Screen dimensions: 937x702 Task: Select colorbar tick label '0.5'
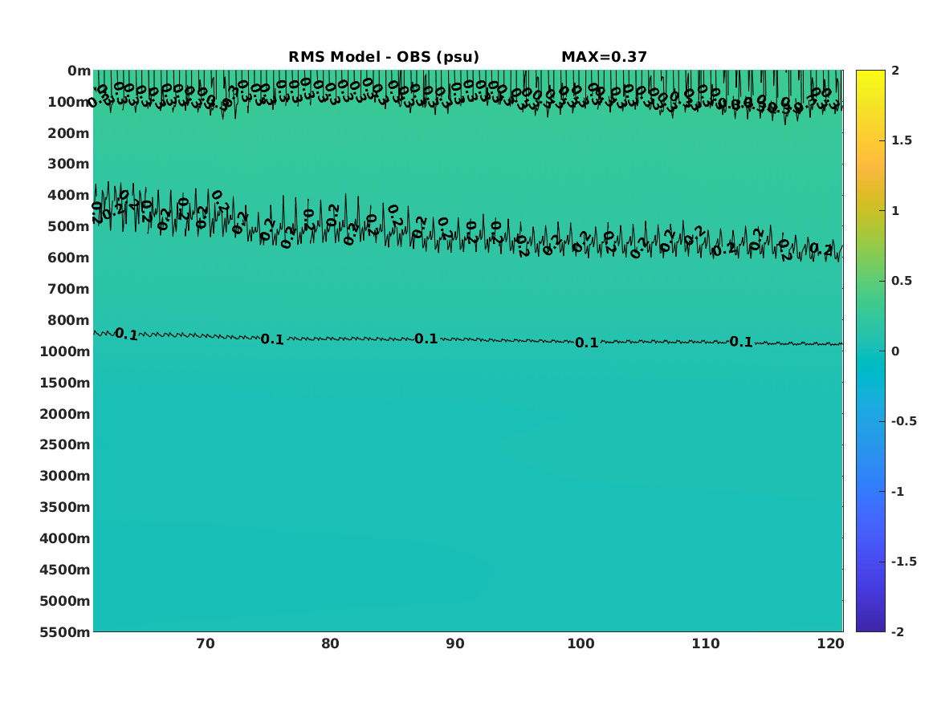901,281
